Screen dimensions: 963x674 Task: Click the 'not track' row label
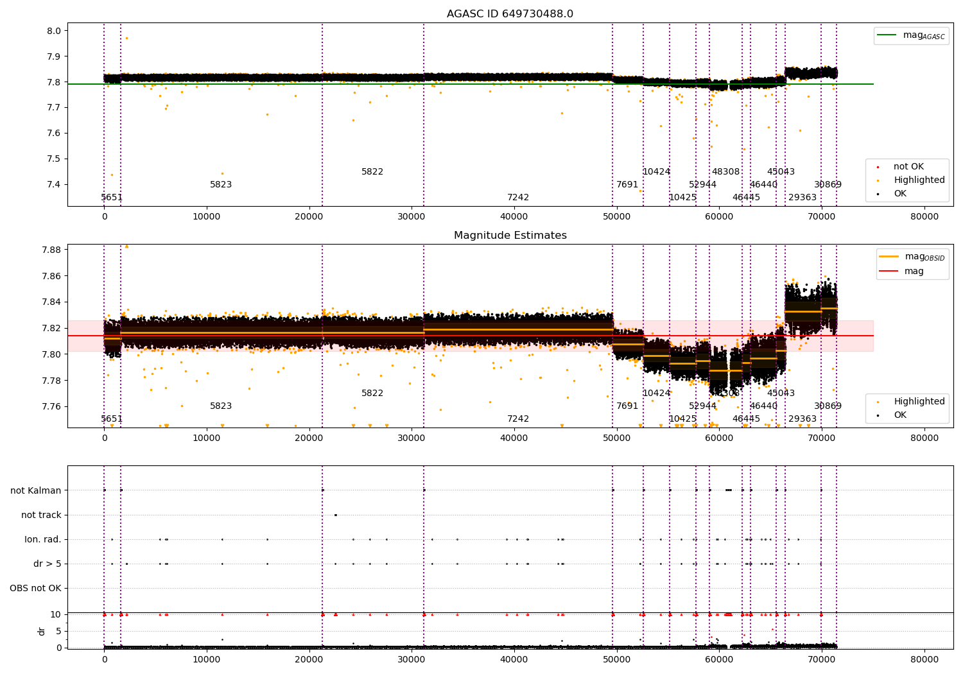click(x=41, y=515)
